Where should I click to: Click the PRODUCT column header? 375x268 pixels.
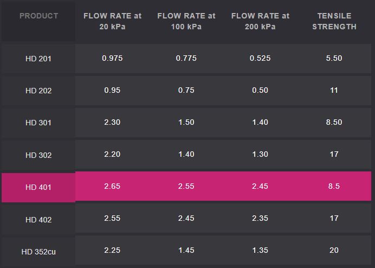[38, 16]
